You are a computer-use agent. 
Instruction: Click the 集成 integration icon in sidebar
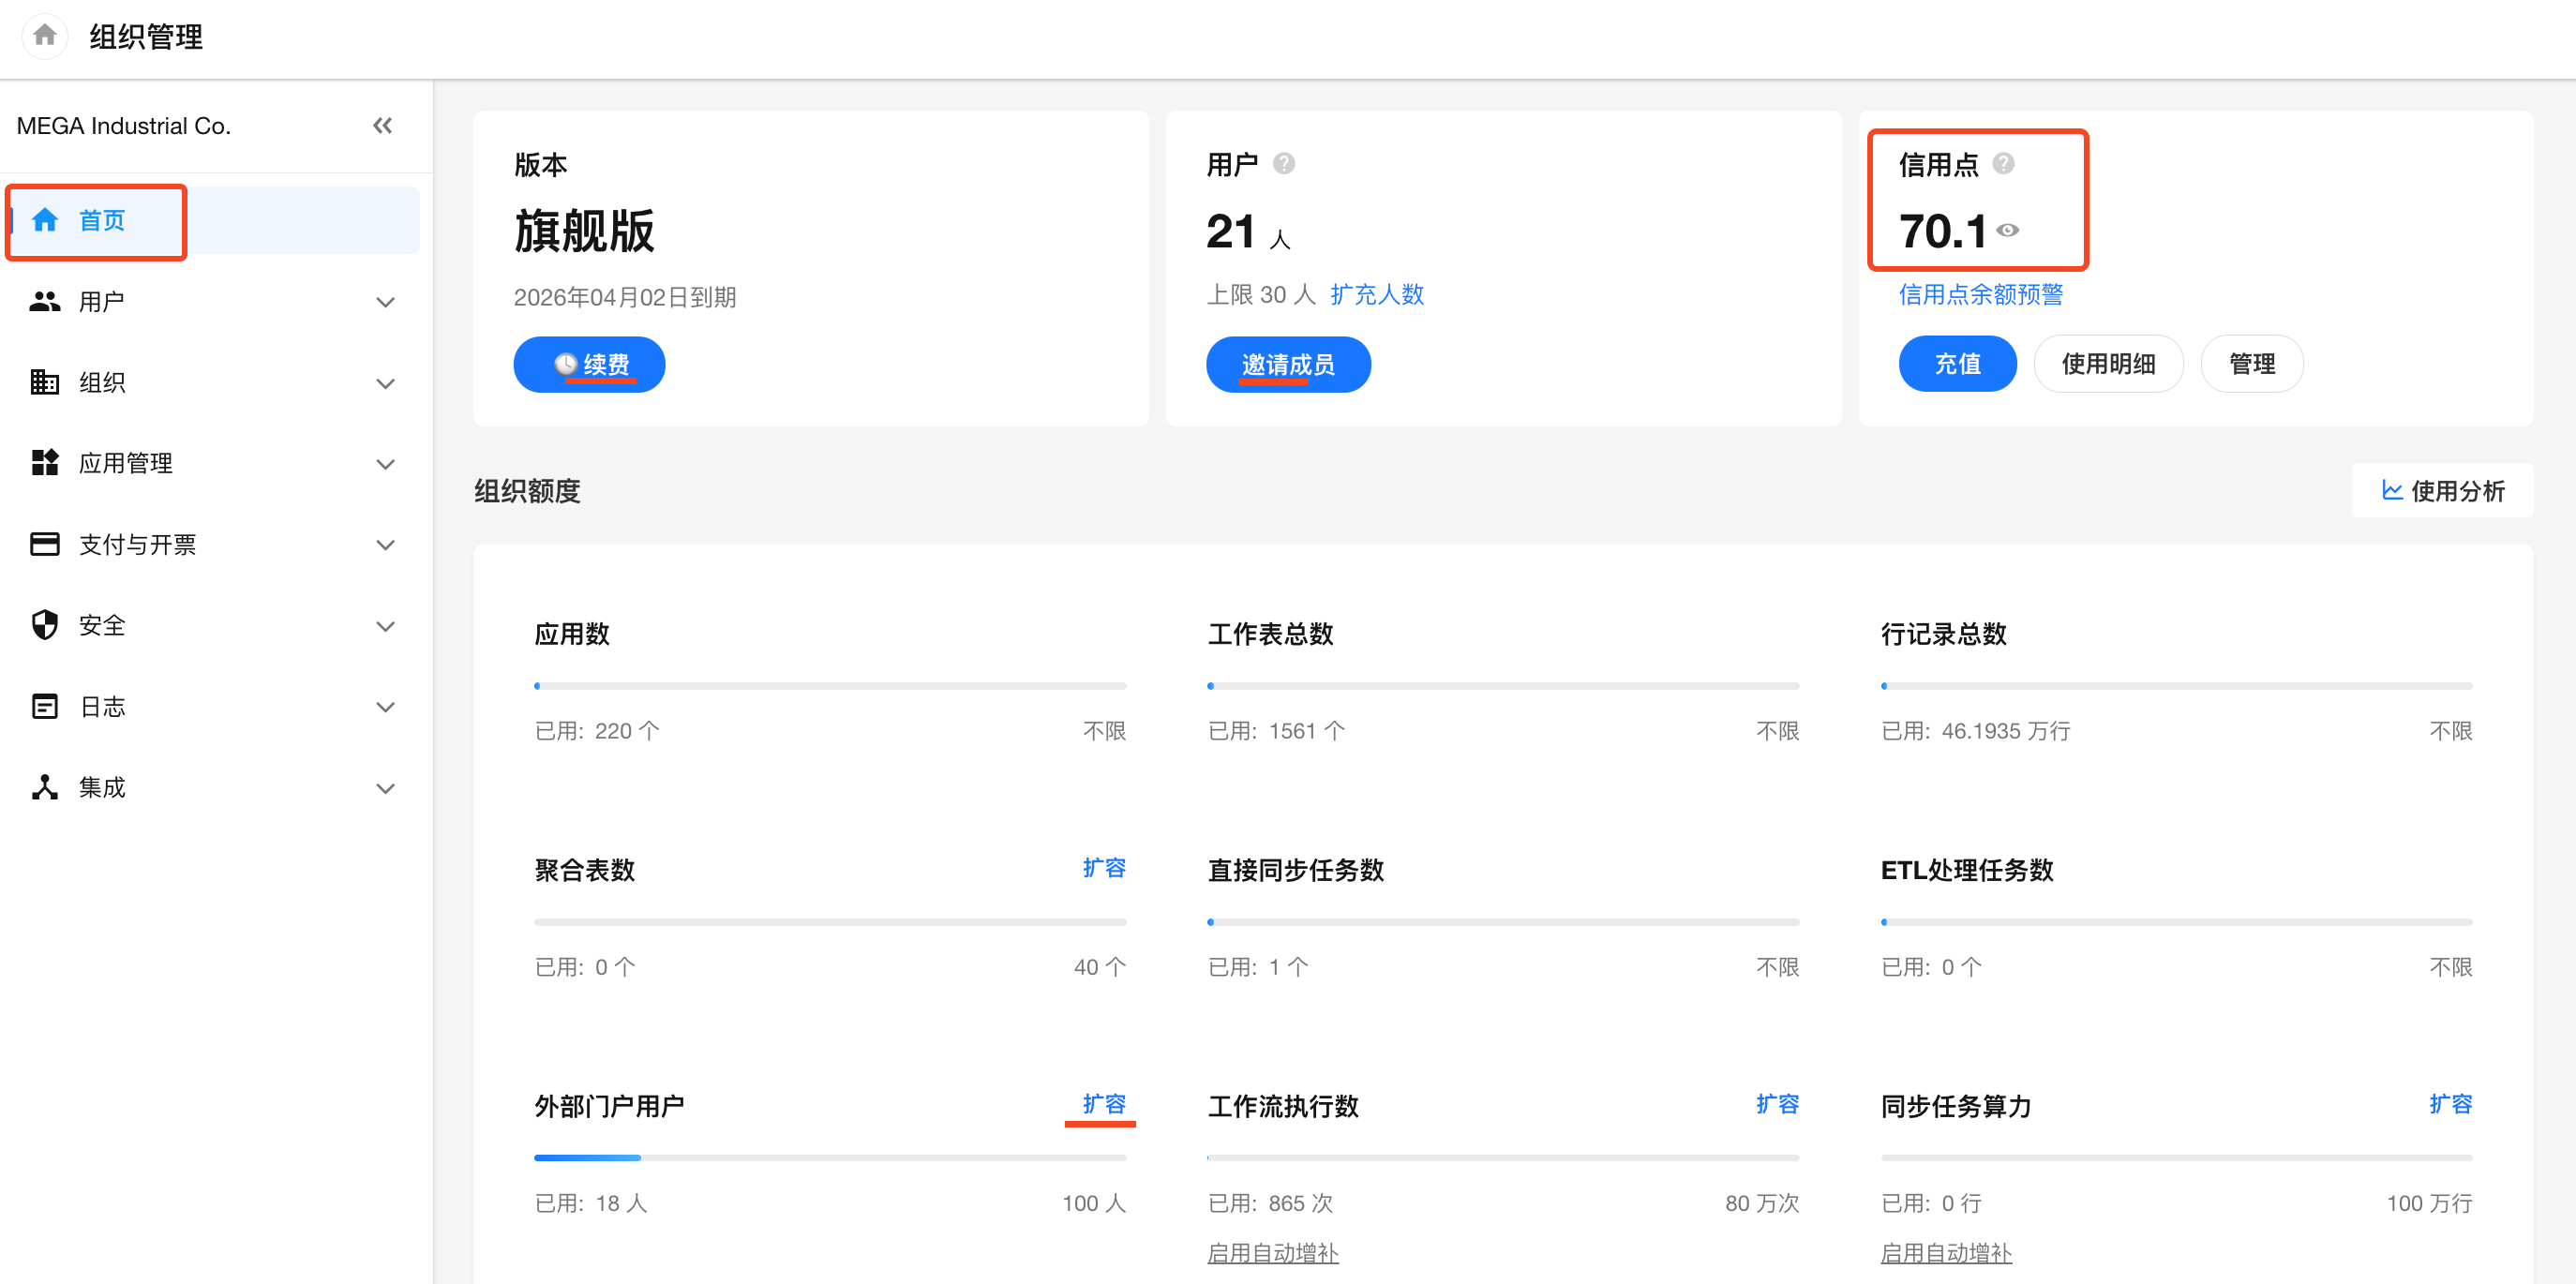click(44, 787)
